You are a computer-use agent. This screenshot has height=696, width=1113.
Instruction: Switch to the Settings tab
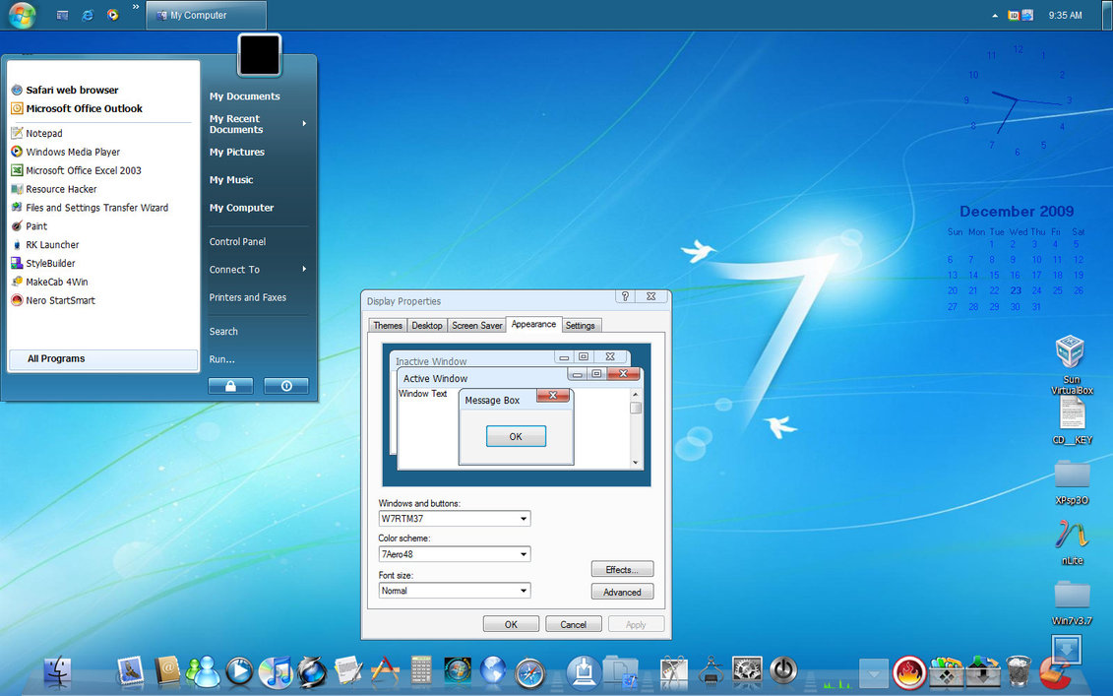pyautogui.click(x=580, y=325)
